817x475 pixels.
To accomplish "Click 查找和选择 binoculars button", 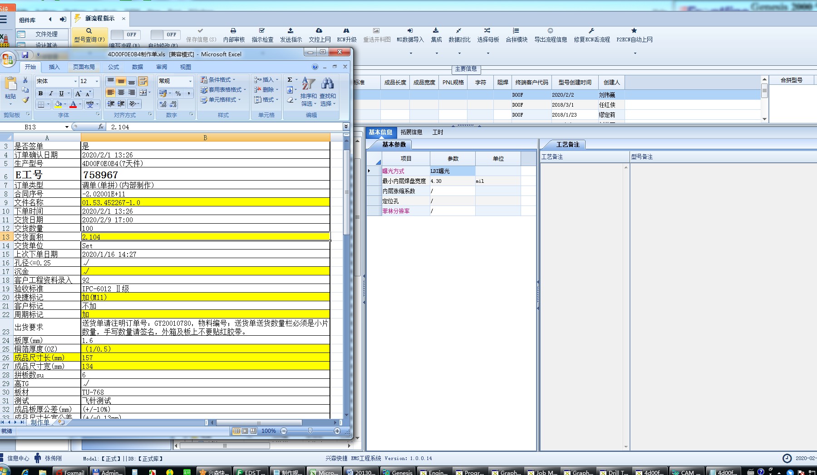I will (x=328, y=92).
